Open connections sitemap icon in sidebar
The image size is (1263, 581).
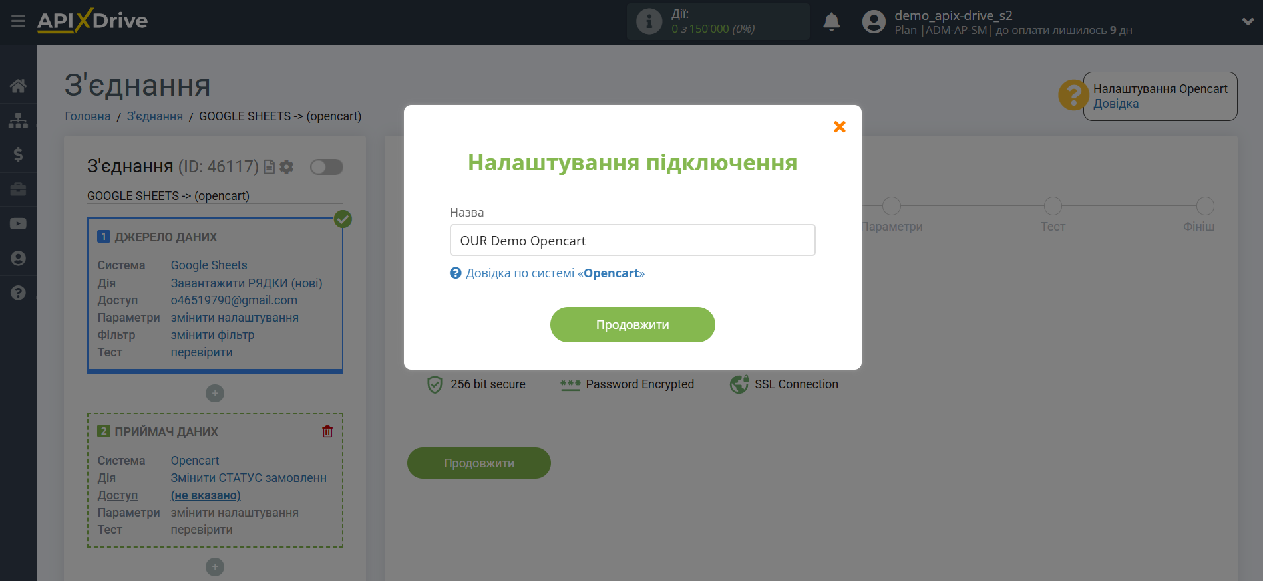pyautogui.click(x=18, y=120)
